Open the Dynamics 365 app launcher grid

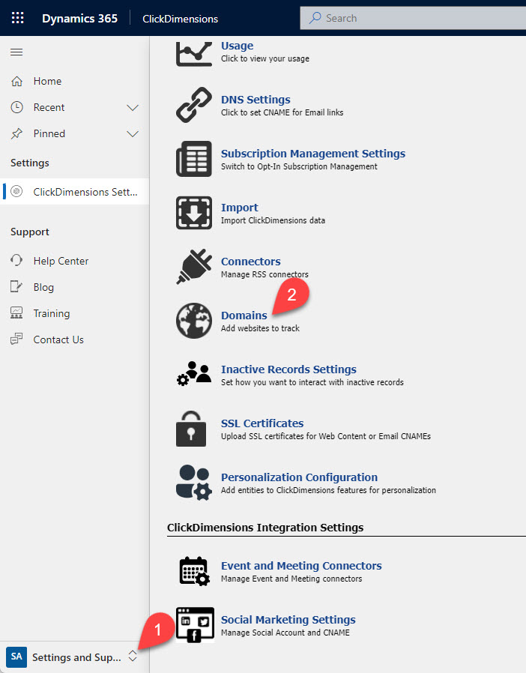pos(17,18)
